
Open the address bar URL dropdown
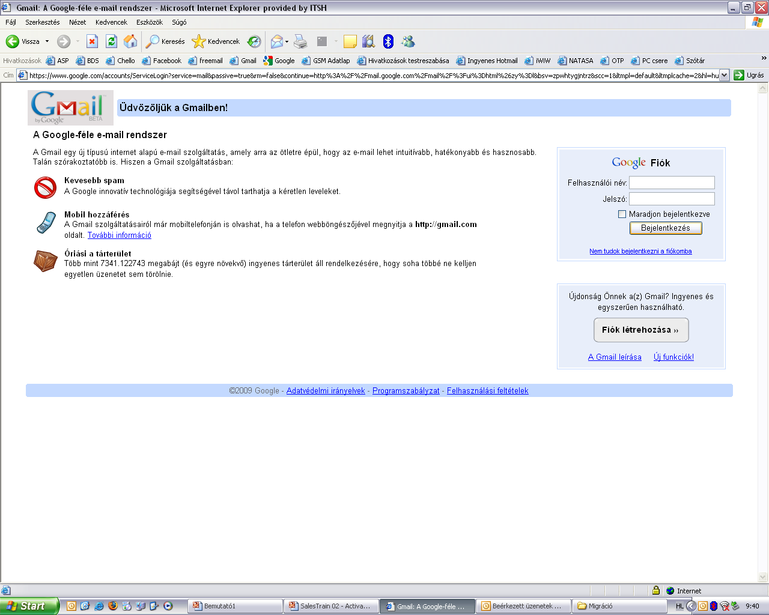click(x=724, y=75)
